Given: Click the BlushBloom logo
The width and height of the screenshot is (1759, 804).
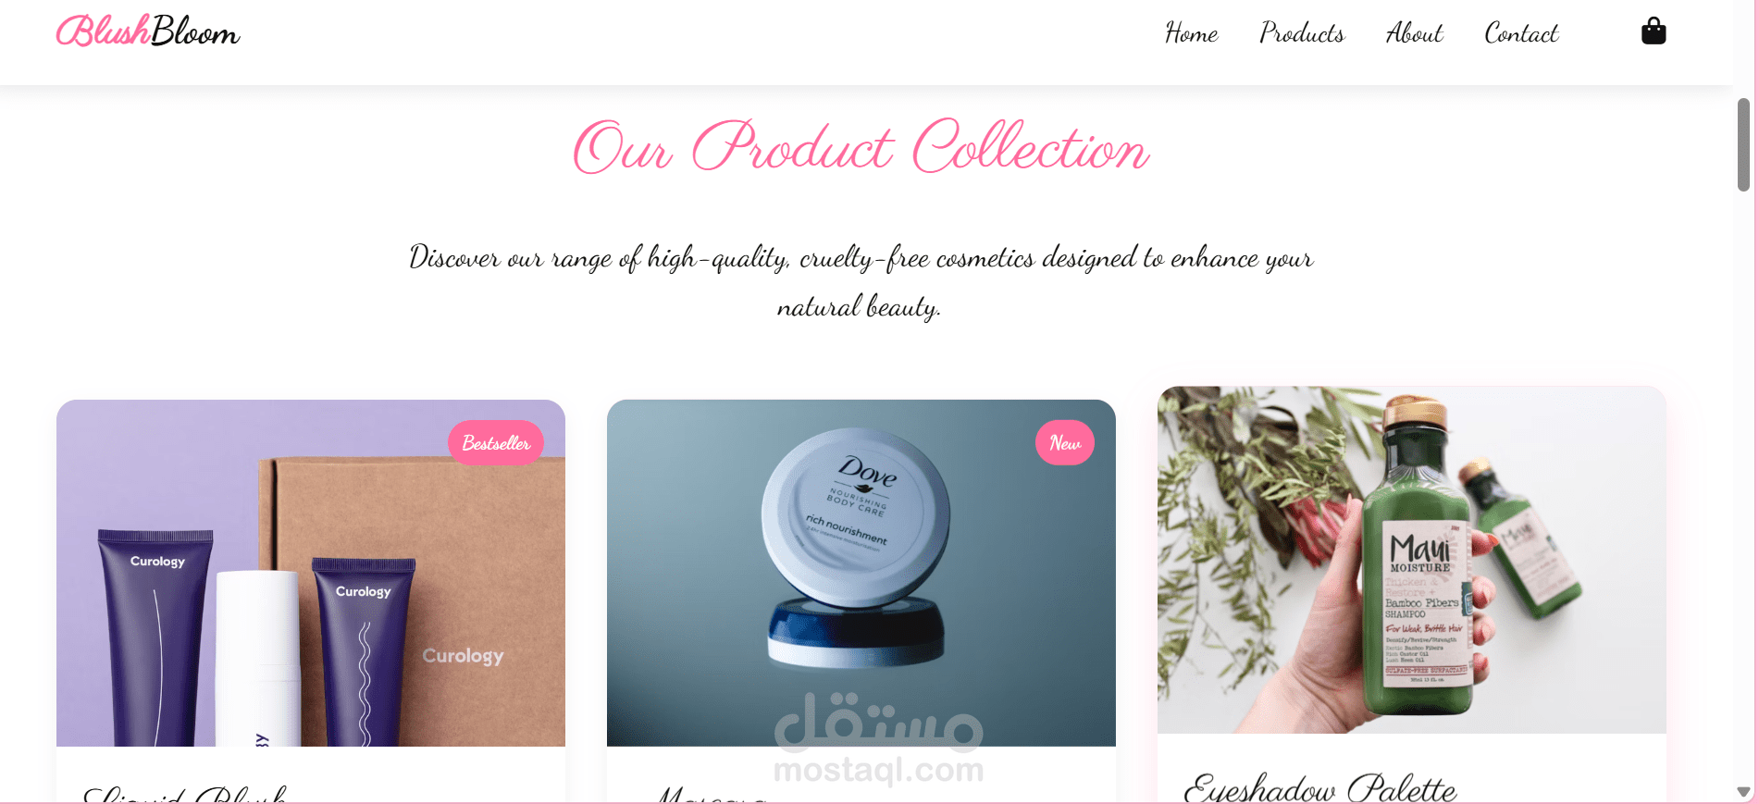Looking at the screenshot, I should coord(148,31).
